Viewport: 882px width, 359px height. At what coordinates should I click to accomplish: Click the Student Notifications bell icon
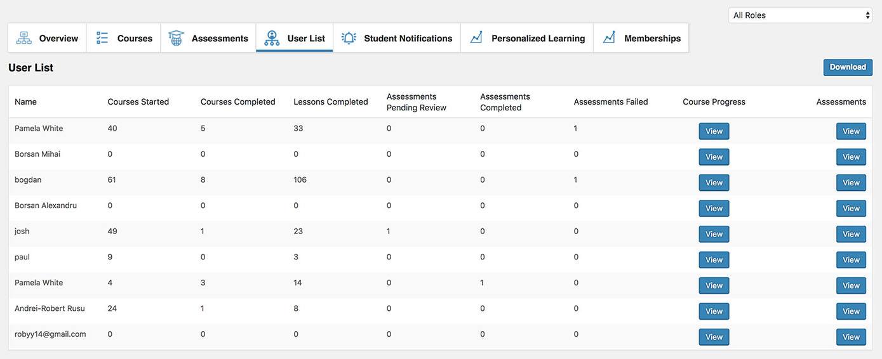click(349, 38)
